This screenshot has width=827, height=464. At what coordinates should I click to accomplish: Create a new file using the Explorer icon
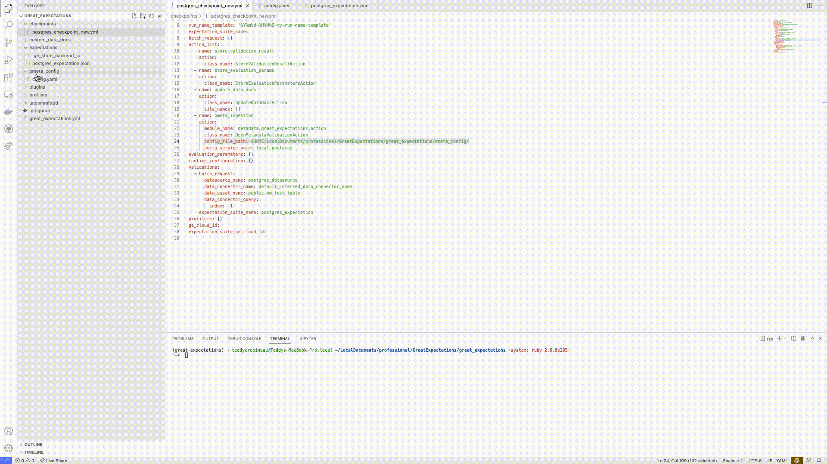(134, 16)
